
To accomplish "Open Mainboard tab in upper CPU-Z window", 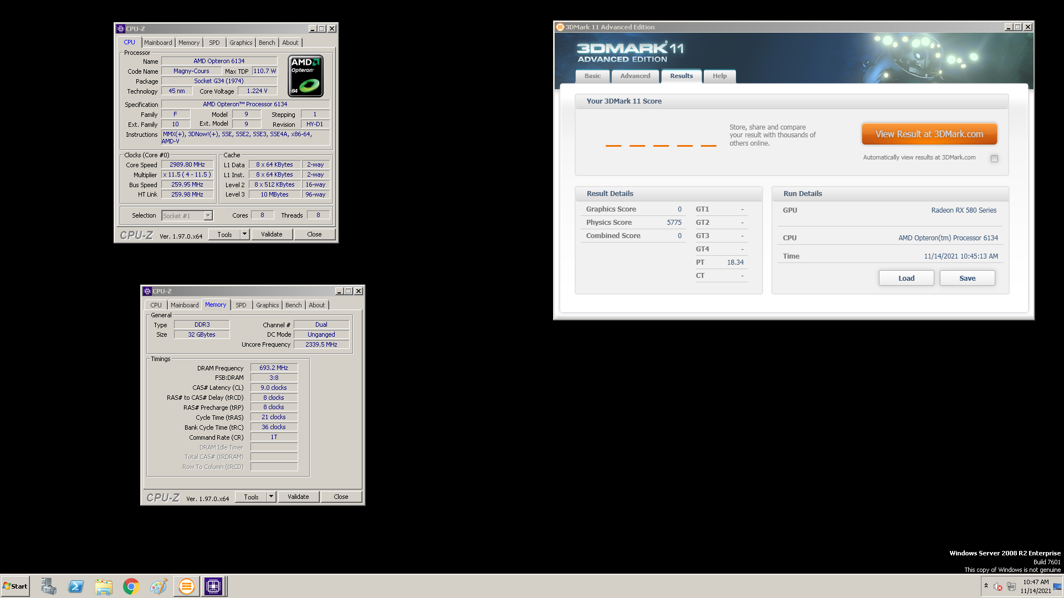I will coord(158,43).
